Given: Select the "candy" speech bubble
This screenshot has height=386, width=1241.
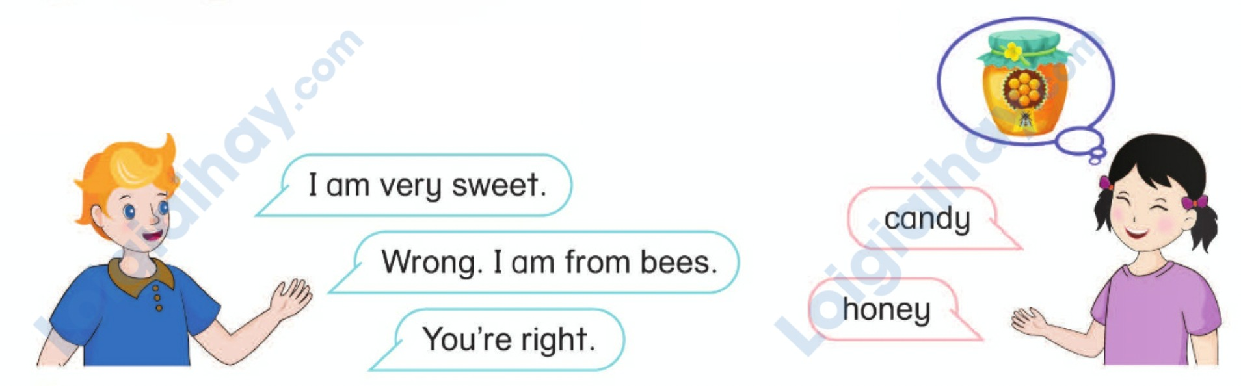Looking at the screenshot, I should click(x=927, y=219).
